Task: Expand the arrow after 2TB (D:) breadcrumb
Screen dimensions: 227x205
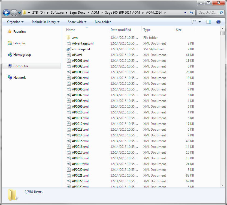Action: click(x=48, y=13)
